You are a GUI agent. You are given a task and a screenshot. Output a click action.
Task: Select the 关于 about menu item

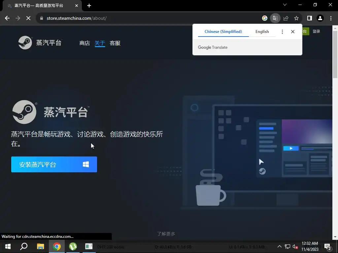coord(100,43)
